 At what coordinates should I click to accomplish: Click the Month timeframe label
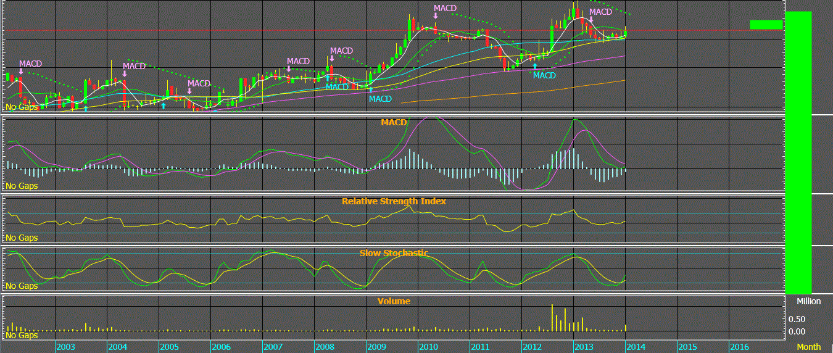pyautogui.click(x=809, y=347)
